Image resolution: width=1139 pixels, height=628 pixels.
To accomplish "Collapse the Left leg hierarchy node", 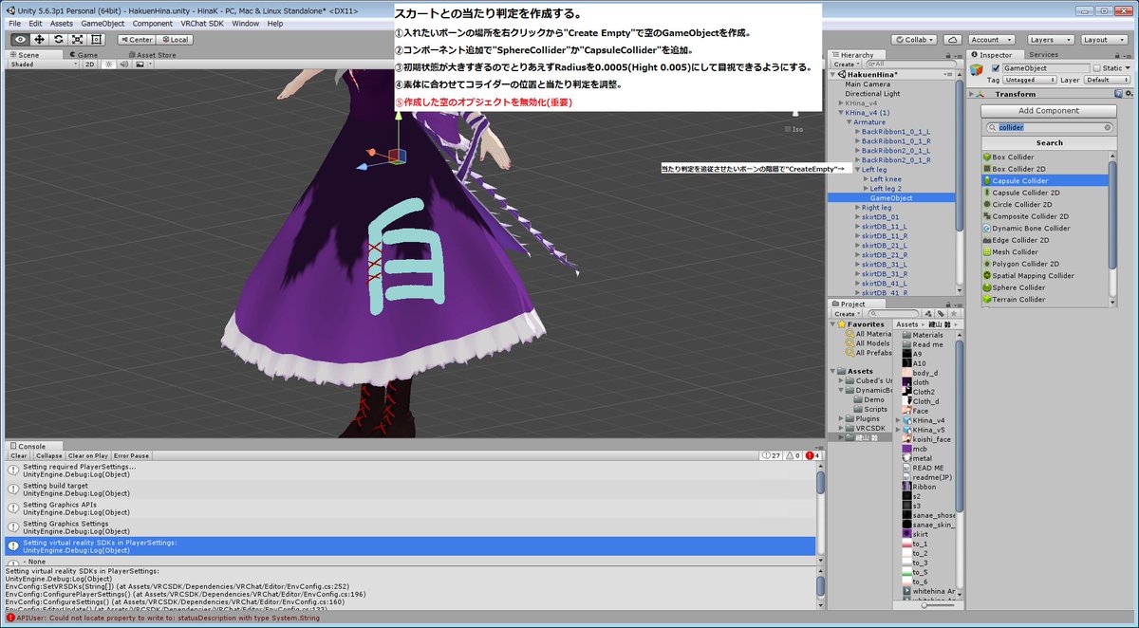I will (x=858, y=170).
